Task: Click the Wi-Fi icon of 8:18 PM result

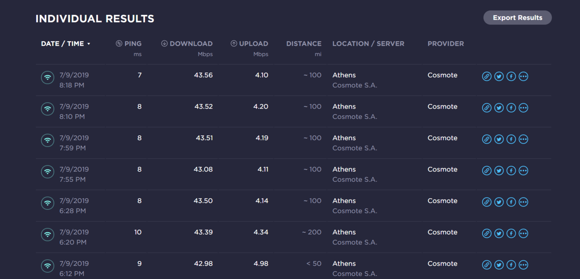Action: pyautogui.click(x=48, y=77)
